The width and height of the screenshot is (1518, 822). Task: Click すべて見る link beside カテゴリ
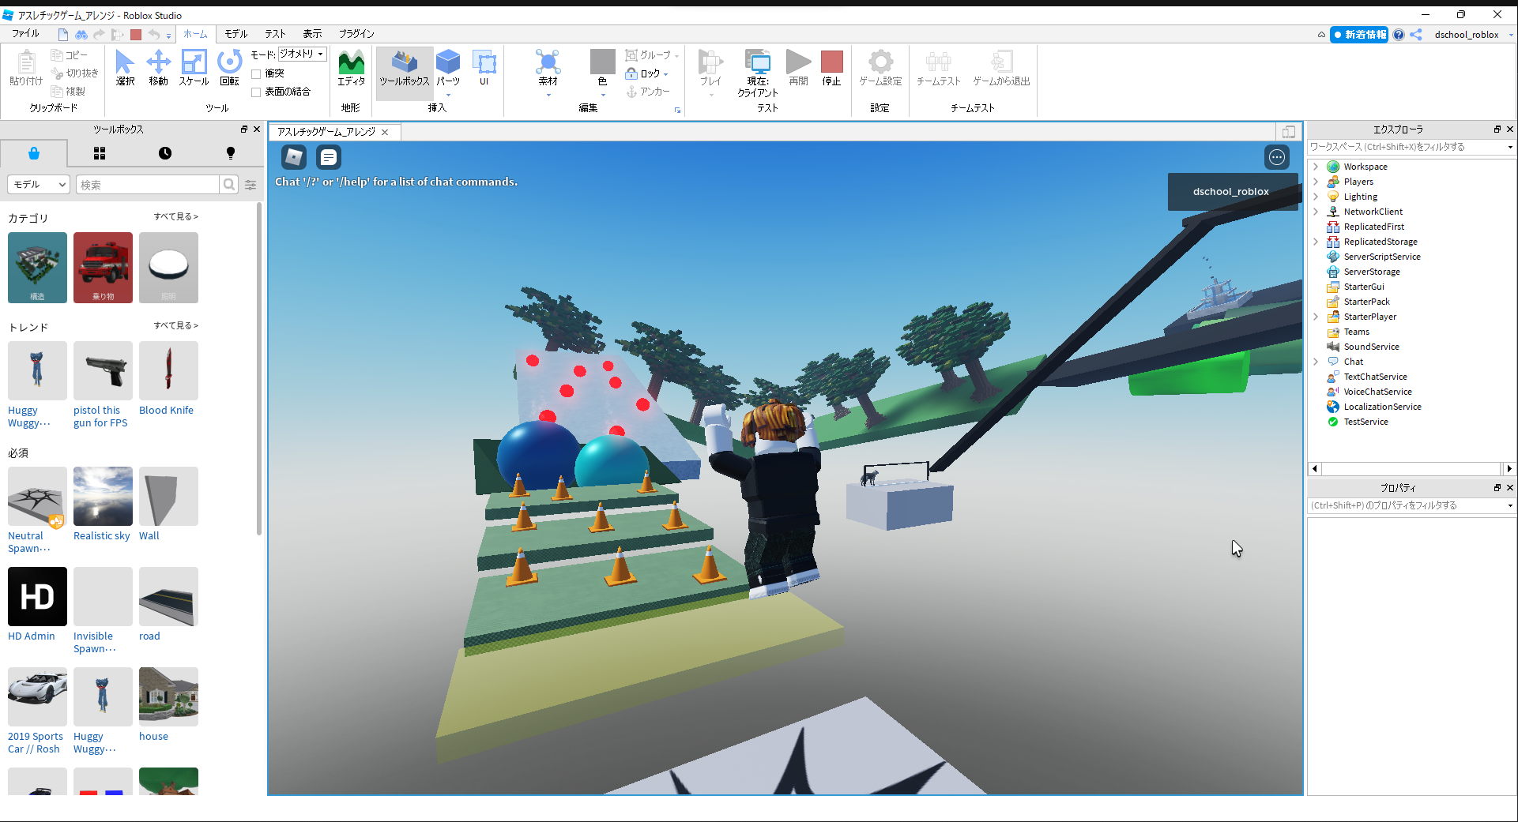point(175,216)
